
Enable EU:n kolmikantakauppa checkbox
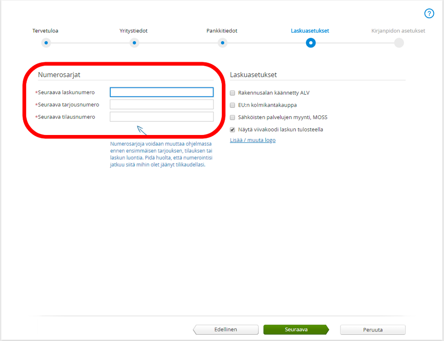tap(232, 105)
